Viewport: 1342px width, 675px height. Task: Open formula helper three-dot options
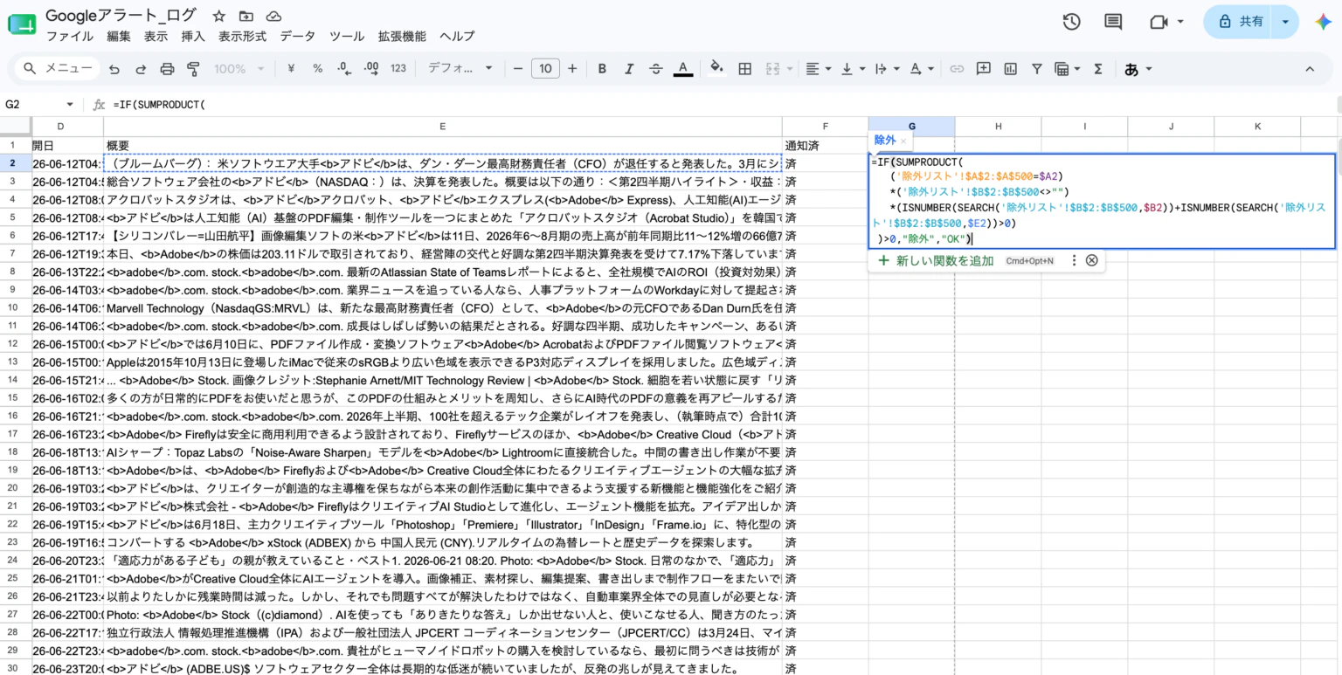click(x=1074, y=260)
